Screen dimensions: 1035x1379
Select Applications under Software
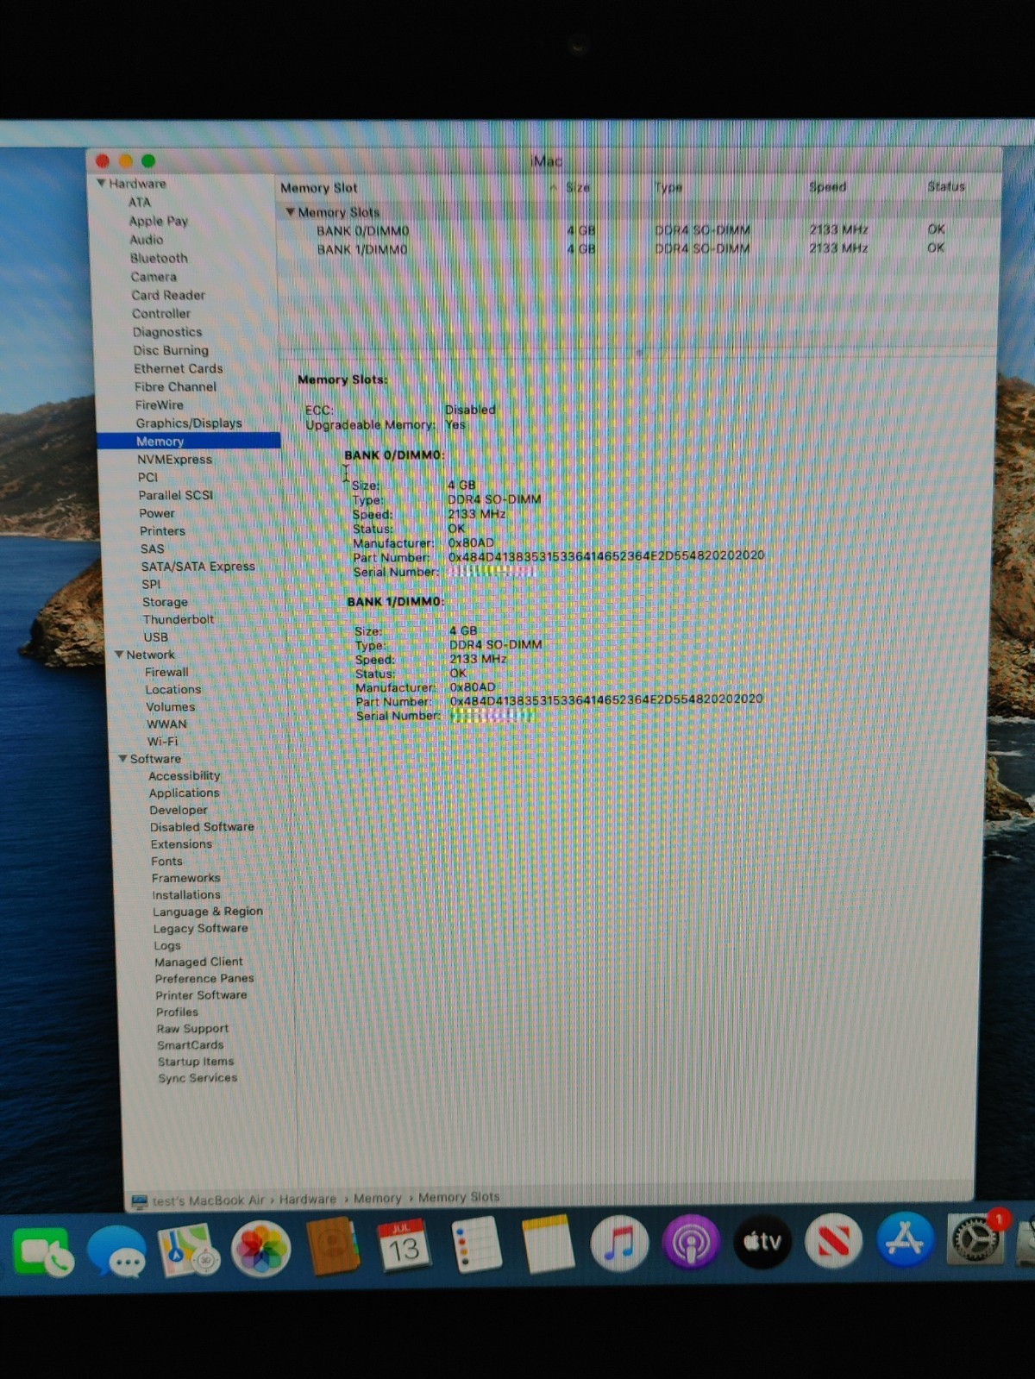click(185, 793)
